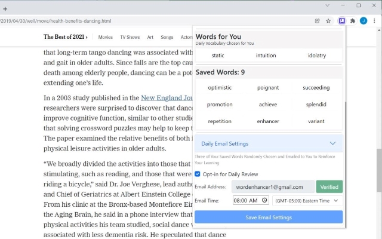The image size is (382, 239).
Task: Uncheck Opt-in for Daily Review
Action: [x=198, y=174]
